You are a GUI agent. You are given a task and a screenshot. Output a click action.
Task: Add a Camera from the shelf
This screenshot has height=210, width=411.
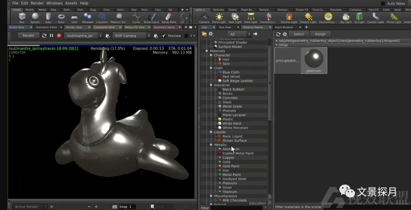click(204, 18)
